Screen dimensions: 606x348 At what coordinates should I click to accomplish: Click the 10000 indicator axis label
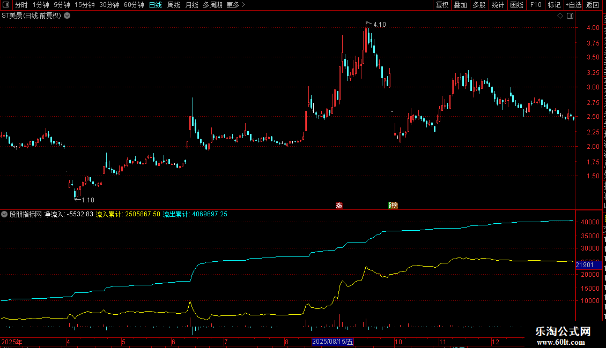(x=590, y=301)
